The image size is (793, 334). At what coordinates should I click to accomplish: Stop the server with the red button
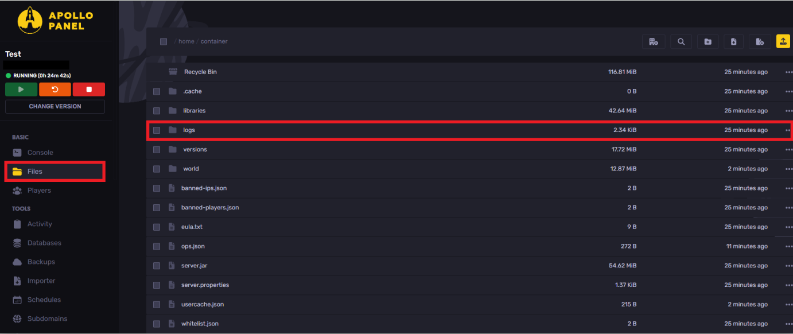(89, 90)
